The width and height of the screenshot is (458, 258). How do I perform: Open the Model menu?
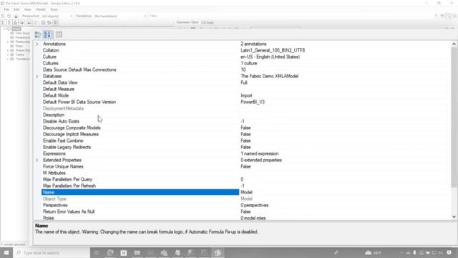(41, 9)
